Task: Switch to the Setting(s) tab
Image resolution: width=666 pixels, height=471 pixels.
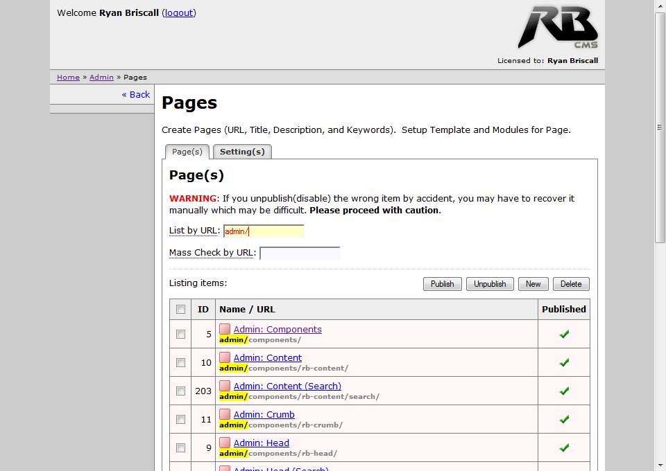Action: pyautogui.click(x=242, y=152)
